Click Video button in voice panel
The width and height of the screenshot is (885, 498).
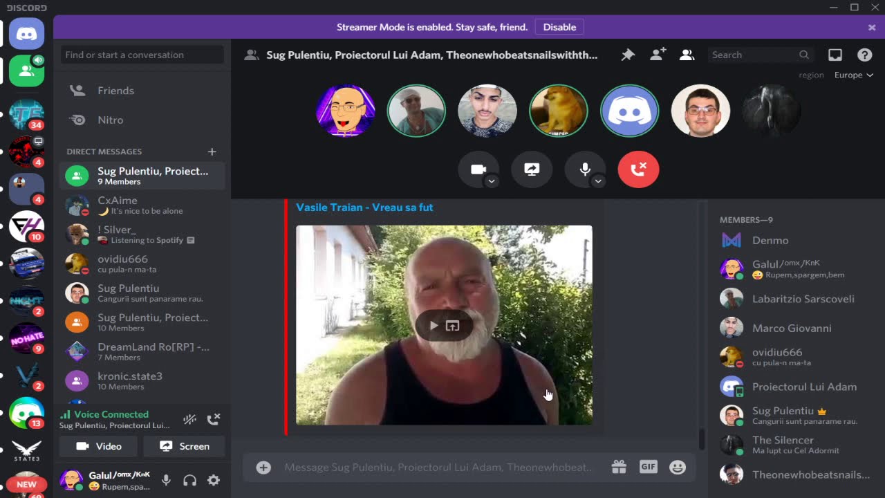tap(99, 446)
